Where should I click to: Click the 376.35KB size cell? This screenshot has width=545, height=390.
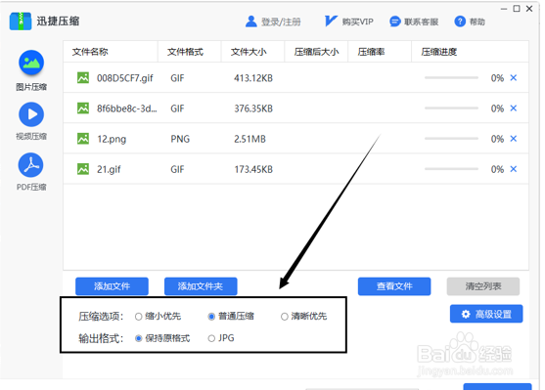point(253,108)
